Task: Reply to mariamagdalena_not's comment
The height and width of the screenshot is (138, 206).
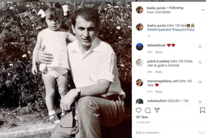Action: (x=159, y=92)
